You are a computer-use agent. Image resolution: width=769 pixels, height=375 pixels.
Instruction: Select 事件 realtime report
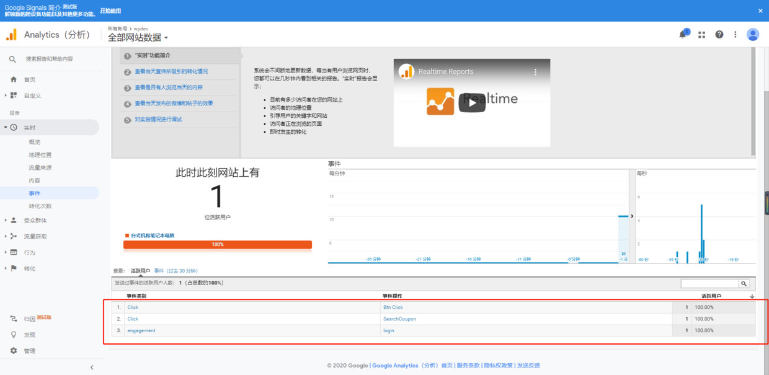pyautogui.click(x=34, y=193)
